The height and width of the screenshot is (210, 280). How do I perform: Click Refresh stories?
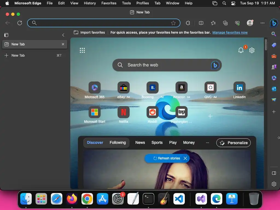click(167, 158)
